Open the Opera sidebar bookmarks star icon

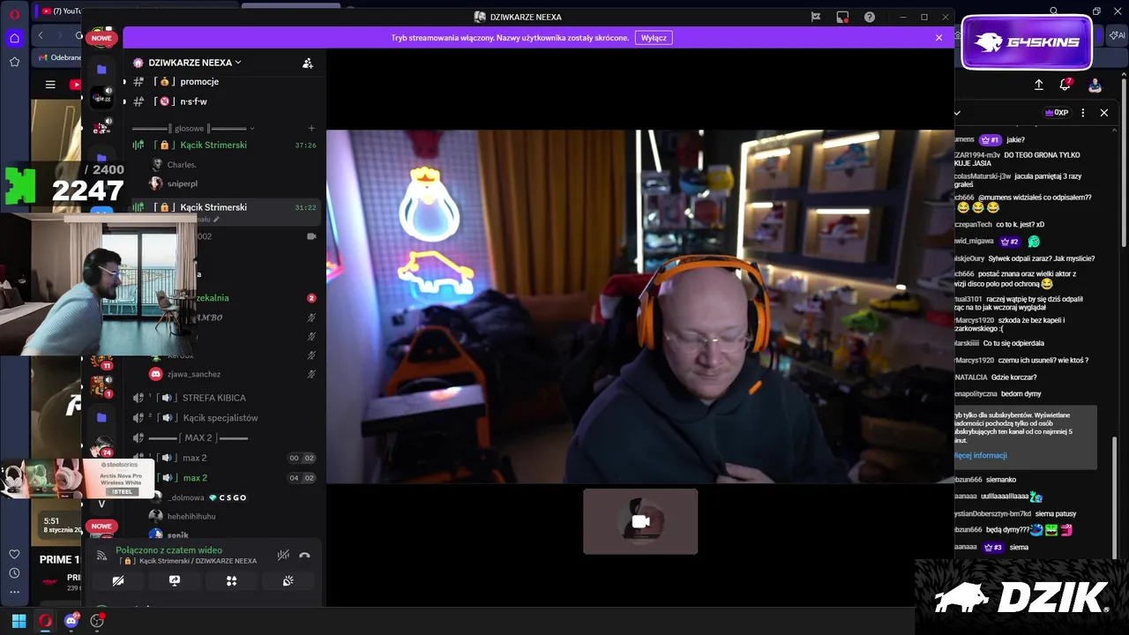point(14,62)
